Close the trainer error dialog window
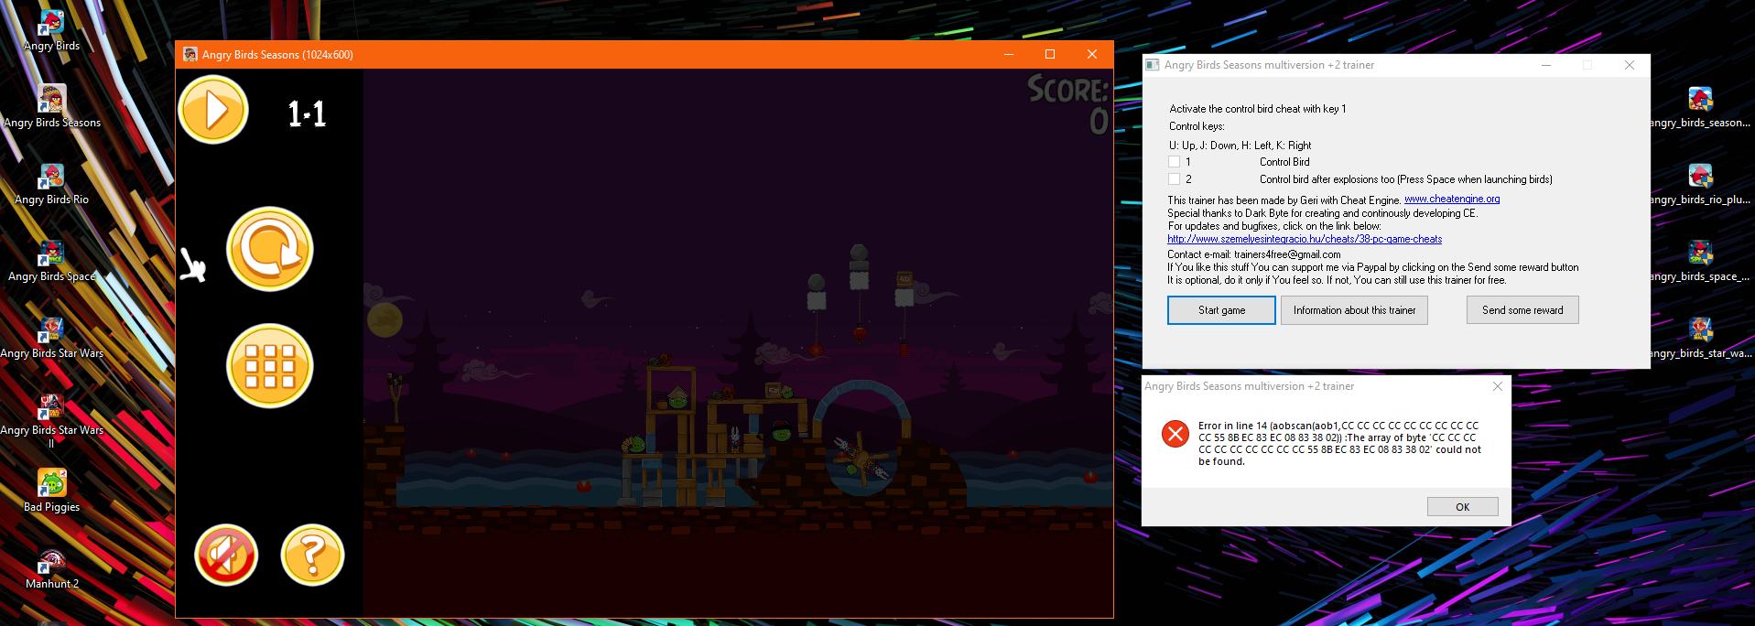Screen dimensions: 1755x626 [x=1498, y=386]
